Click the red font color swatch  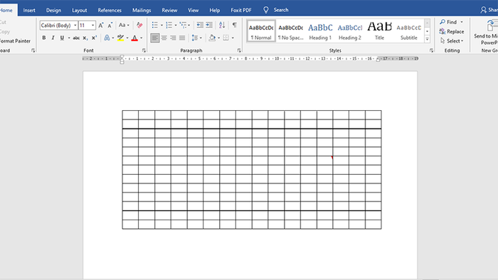[134, 38]
